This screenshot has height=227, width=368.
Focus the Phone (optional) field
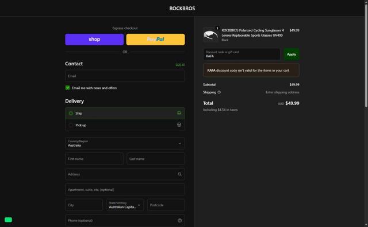[x=125, y=221]
